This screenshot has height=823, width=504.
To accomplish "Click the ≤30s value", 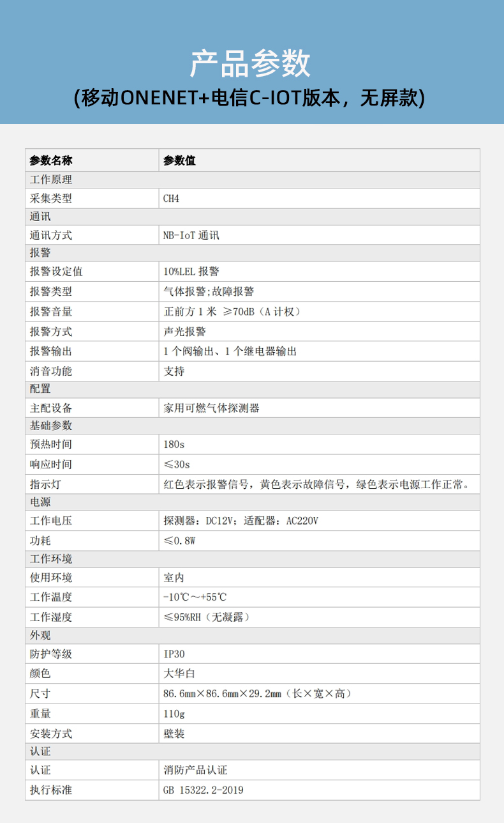I will tap(177, 464).
